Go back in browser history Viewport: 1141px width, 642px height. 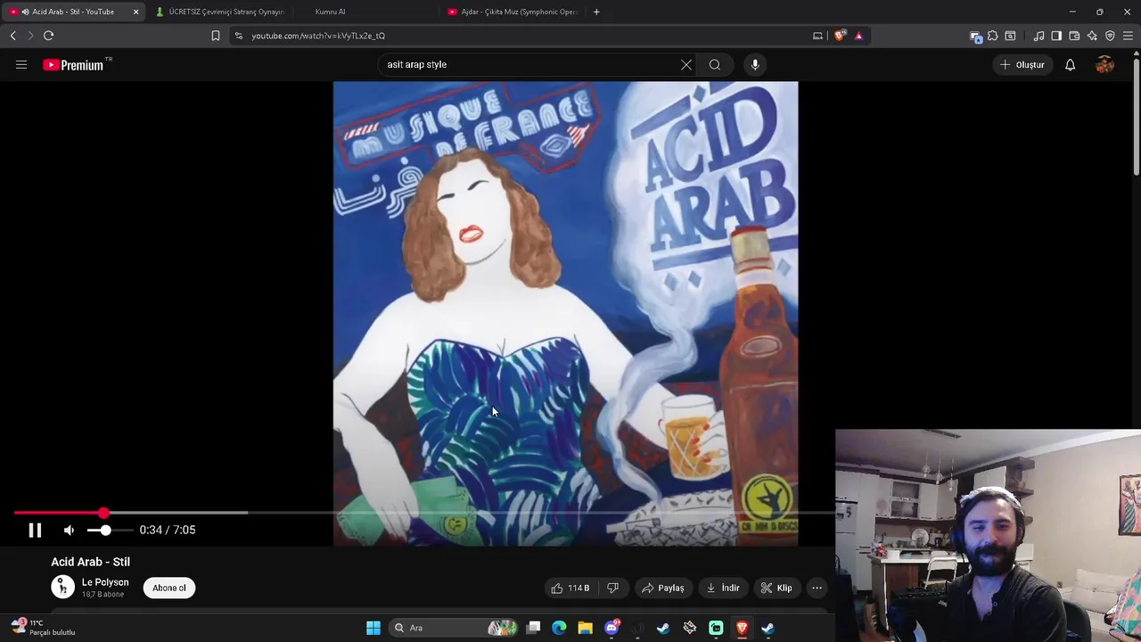12,36
